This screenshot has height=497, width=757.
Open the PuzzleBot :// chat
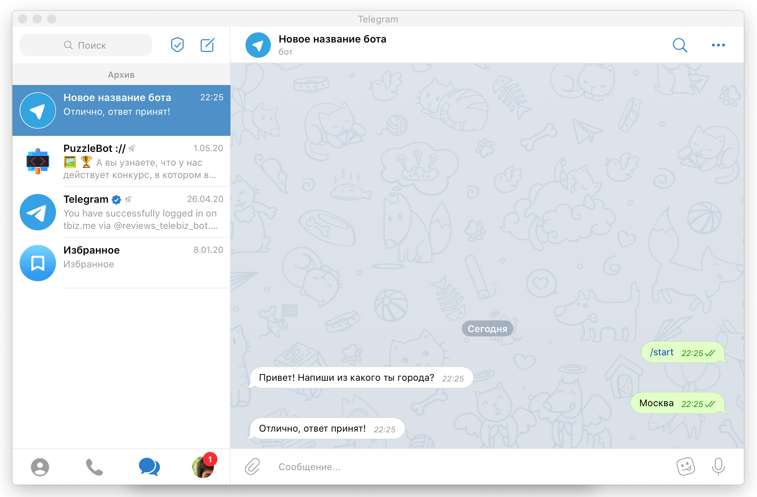click(x=121, y=161)
